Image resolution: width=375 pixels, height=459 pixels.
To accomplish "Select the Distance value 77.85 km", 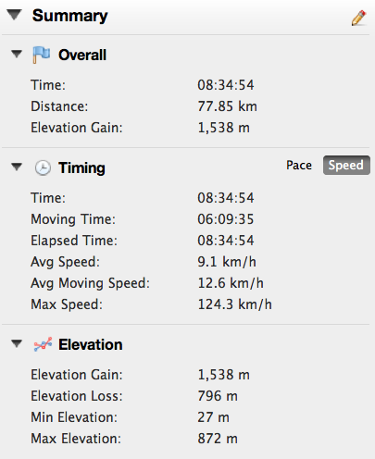I will tap(227, 106).
